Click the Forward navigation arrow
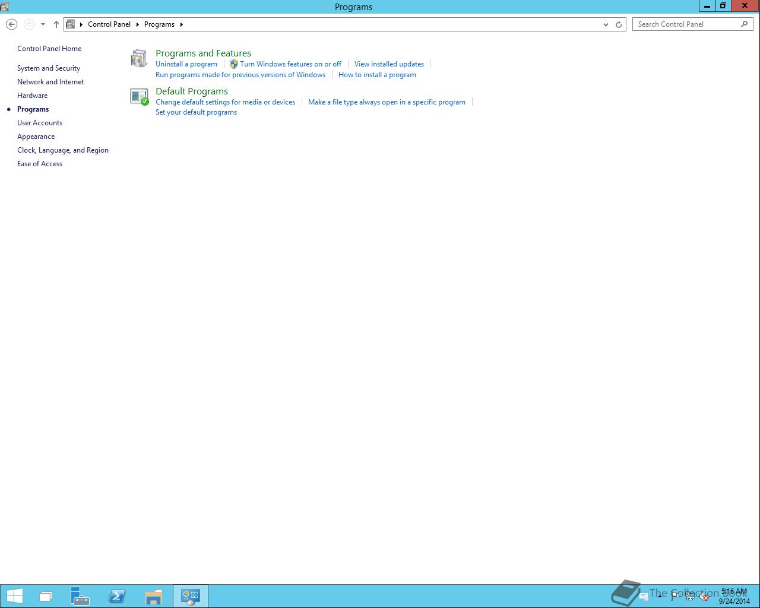The image size is (760, 608). click(29, 24)
